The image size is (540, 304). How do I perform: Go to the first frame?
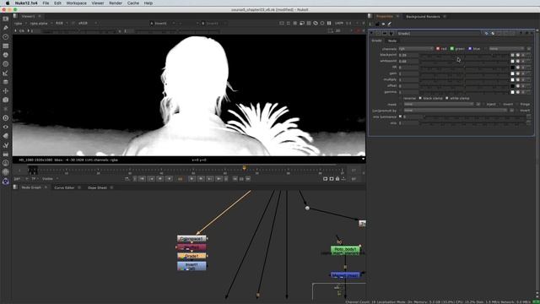[x=143, y=179]
